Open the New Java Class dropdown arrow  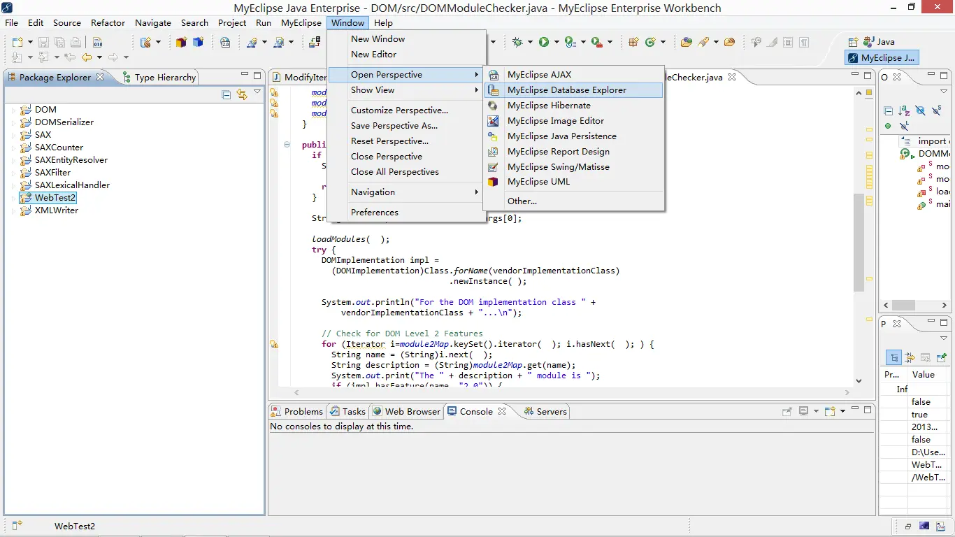click(663, 42)
